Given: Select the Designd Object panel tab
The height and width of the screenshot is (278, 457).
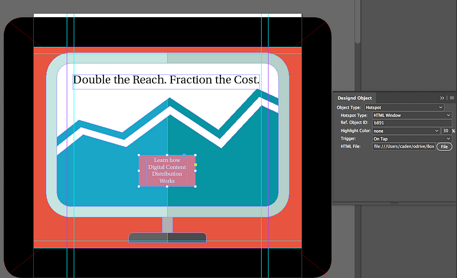Looking at the screenshot, I should [x=354, y=98].
